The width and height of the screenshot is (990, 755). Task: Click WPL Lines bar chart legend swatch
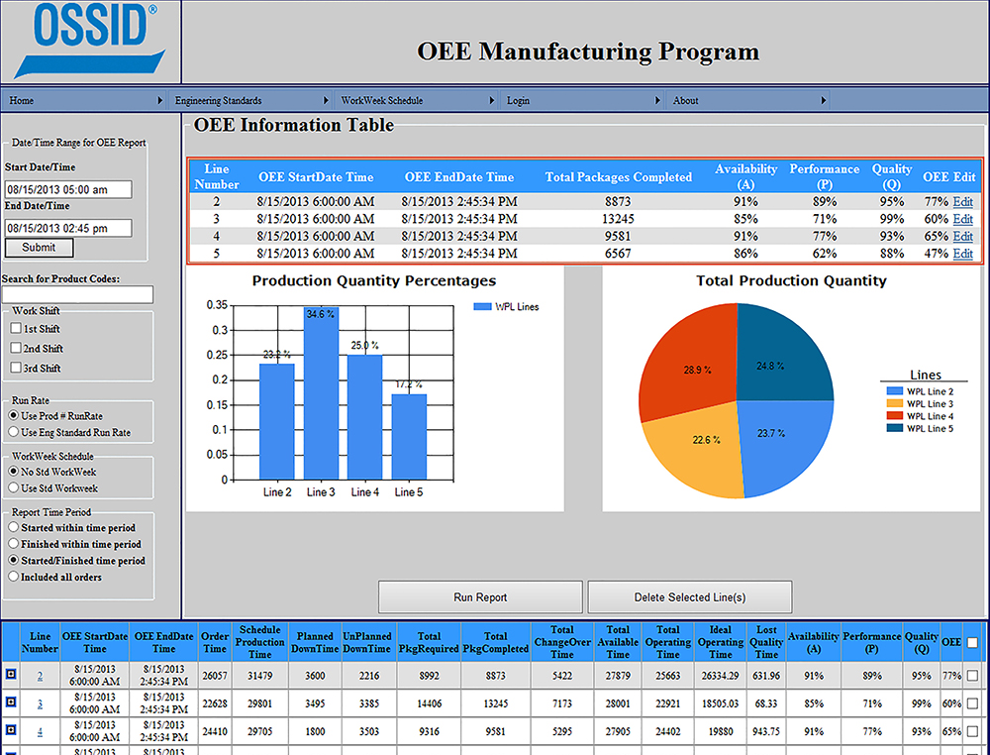point(482,307)
